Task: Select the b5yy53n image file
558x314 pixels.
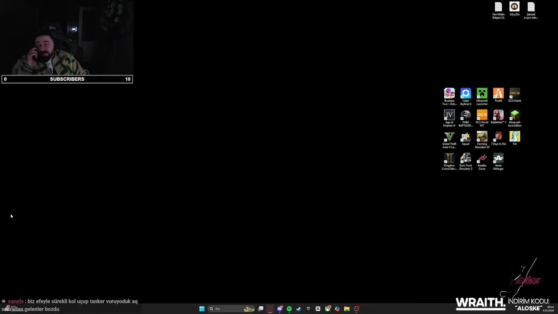Action: [514, 9]
